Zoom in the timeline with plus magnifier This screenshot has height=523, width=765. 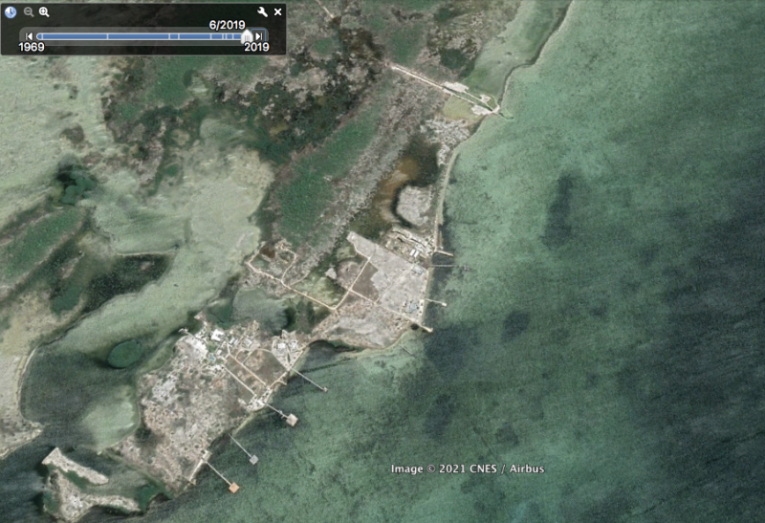pyautogui.click(x=44, y=12)
